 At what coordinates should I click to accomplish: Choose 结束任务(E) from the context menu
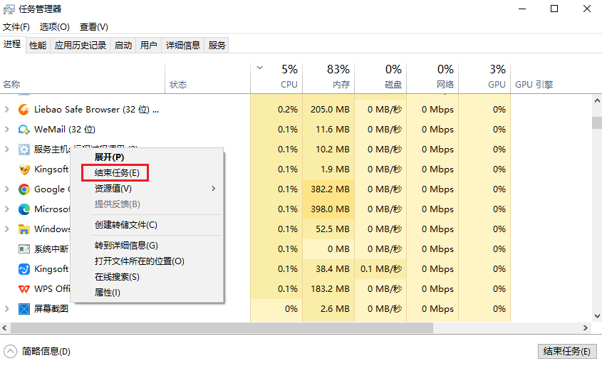click(x=116, y=172)
